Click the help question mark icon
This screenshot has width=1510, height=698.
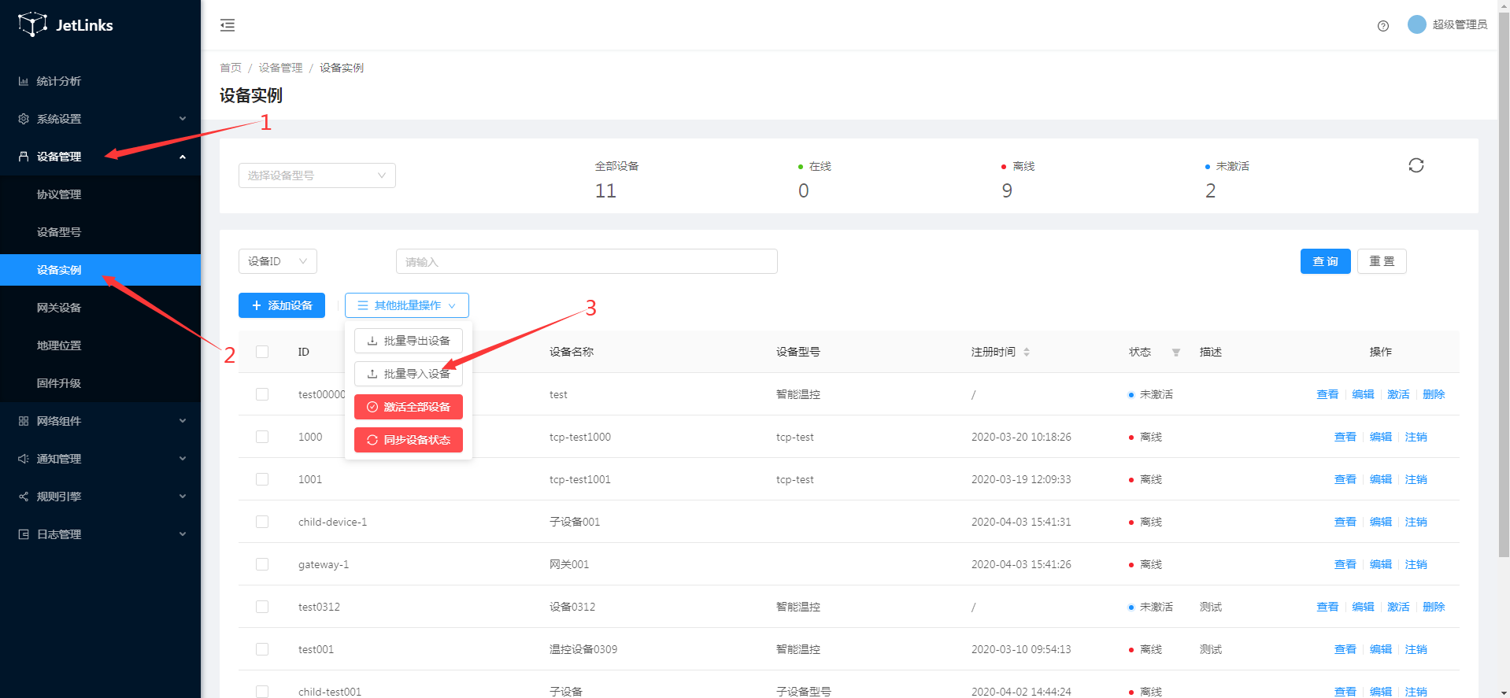[x=1382, y=26]
